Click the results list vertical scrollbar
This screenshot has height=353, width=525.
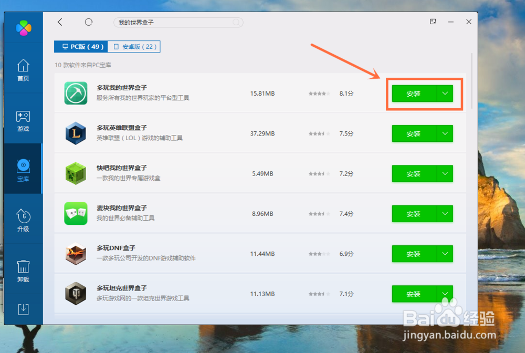472,80
